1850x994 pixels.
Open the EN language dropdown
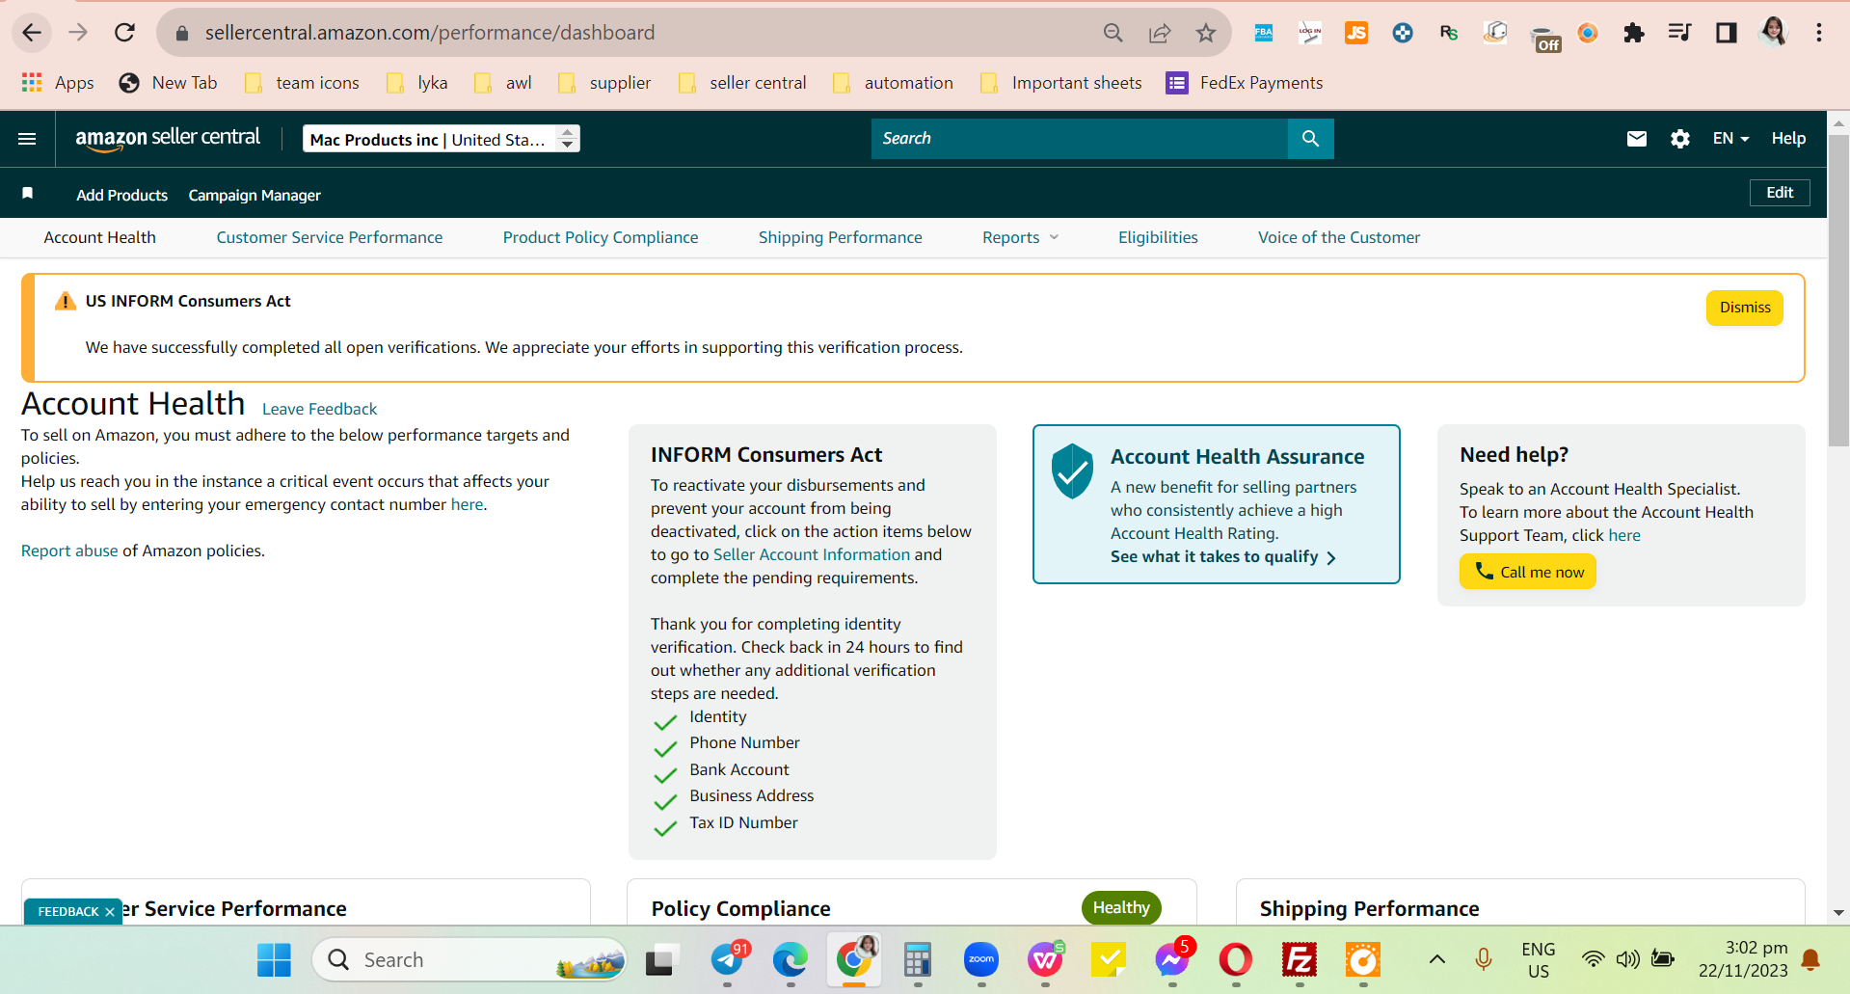tap(1730, 139)
